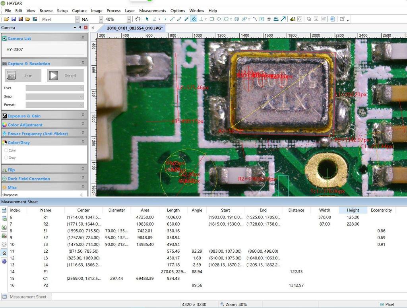Select the ellipse measurement tool

click(x=219, y=19)
